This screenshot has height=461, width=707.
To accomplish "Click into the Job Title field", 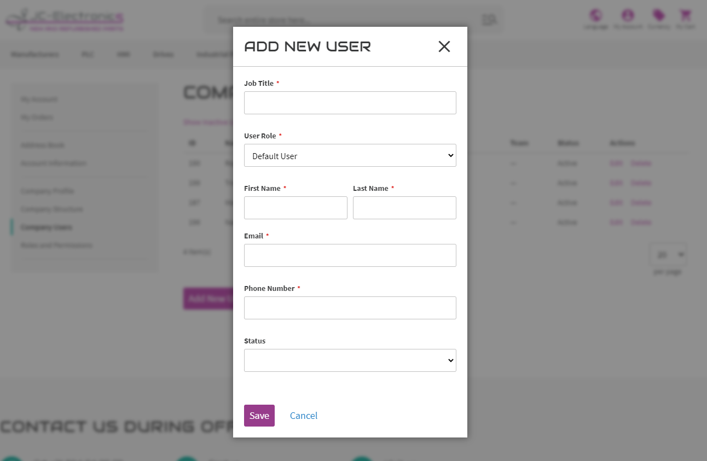I will click(x=350, y=103).
